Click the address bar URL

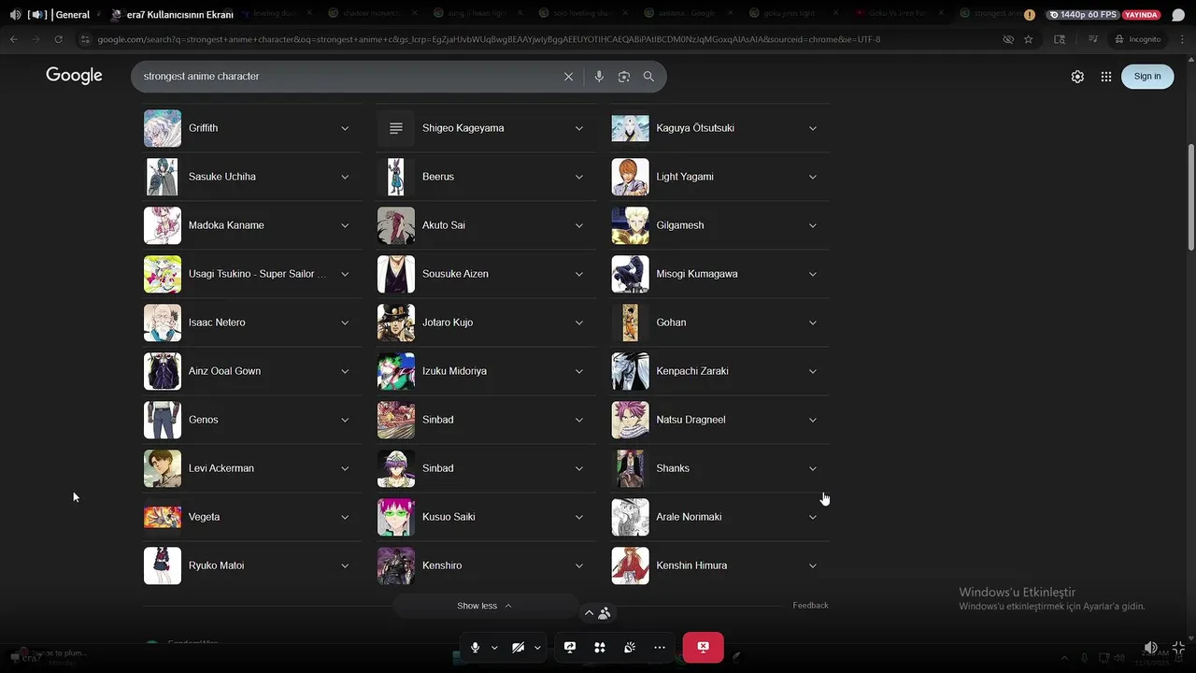point(489,39)
